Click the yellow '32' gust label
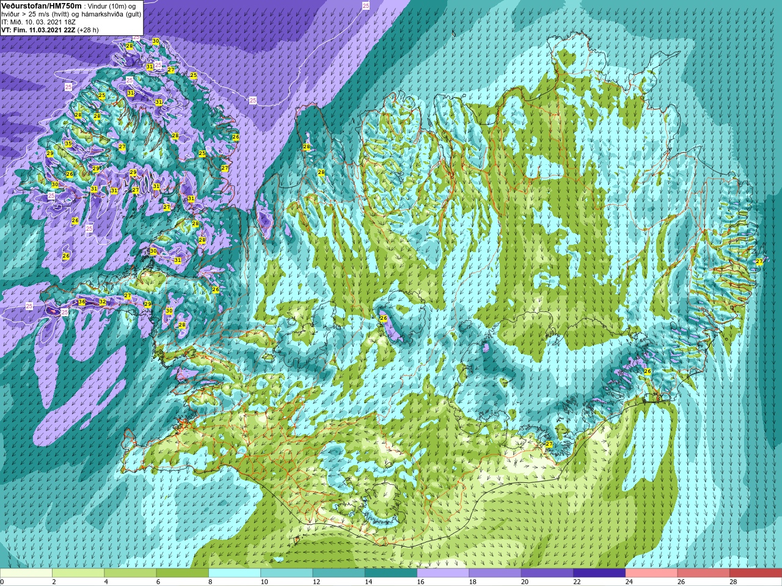Viewport: 782px width, 586px height. [x=103, y=302]
